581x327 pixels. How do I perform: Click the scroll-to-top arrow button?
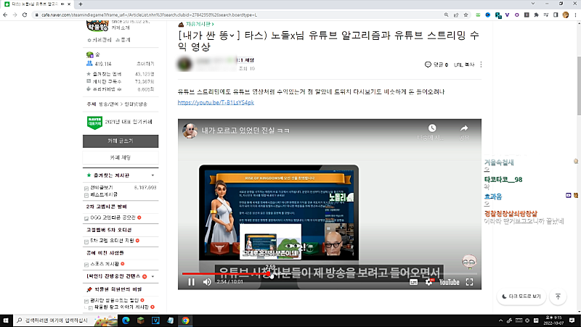pyautogui.click(x=558, y=297)
